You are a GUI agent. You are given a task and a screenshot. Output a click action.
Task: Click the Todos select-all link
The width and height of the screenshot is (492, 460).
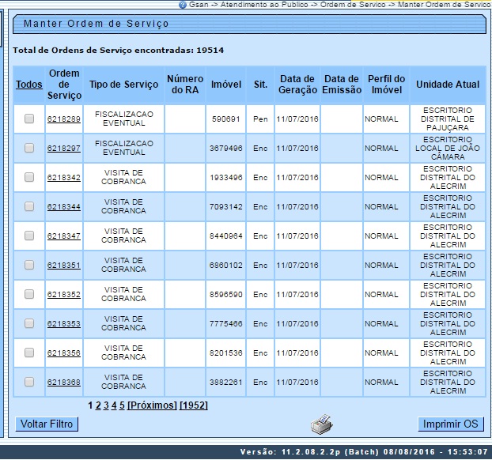29,85
